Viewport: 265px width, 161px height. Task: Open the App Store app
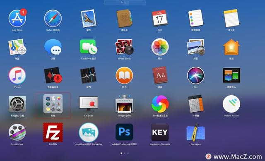click(17, 19)
